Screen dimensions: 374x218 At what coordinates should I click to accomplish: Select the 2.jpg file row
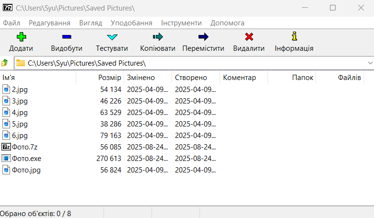pos(20,90)
